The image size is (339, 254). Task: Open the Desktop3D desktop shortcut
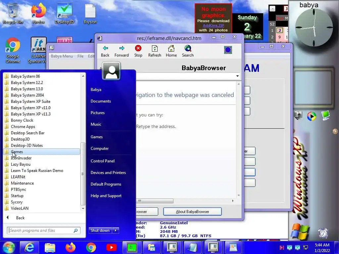tap(64, 13)
